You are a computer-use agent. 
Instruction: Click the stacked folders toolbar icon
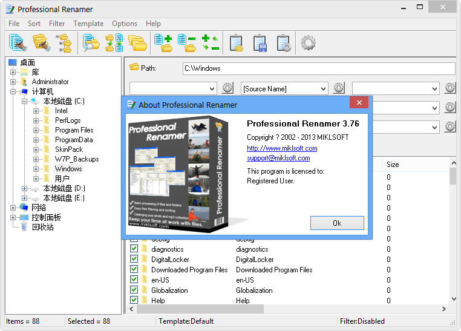(x=137, y=44)
